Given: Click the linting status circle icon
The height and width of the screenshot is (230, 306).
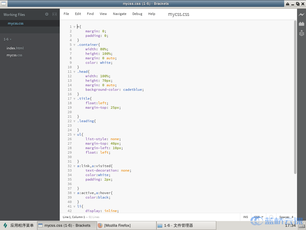Looking at the screenshot, I should [x=271, y=217].
